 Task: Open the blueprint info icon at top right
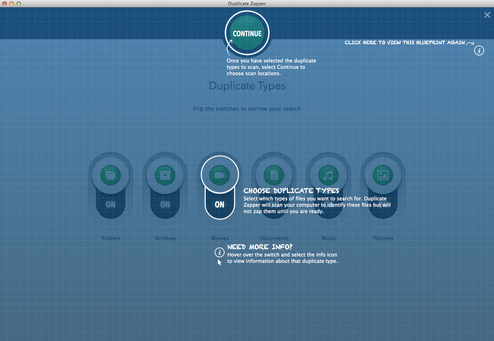479,50
